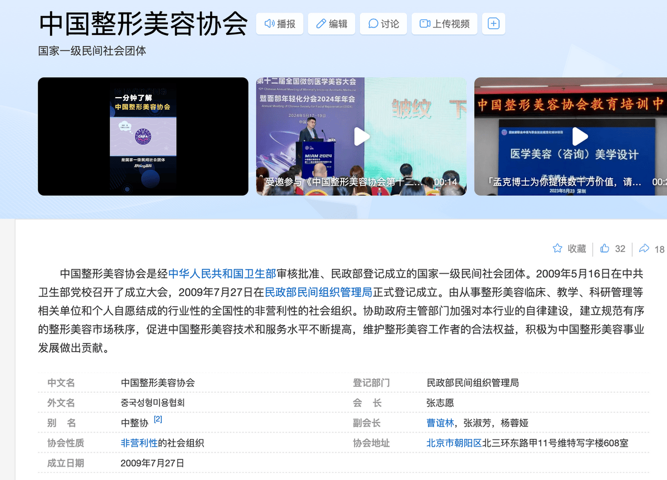667x480 pixels.
Task: Click the 播报 audio playback button
Action: (x=280, y=23)
